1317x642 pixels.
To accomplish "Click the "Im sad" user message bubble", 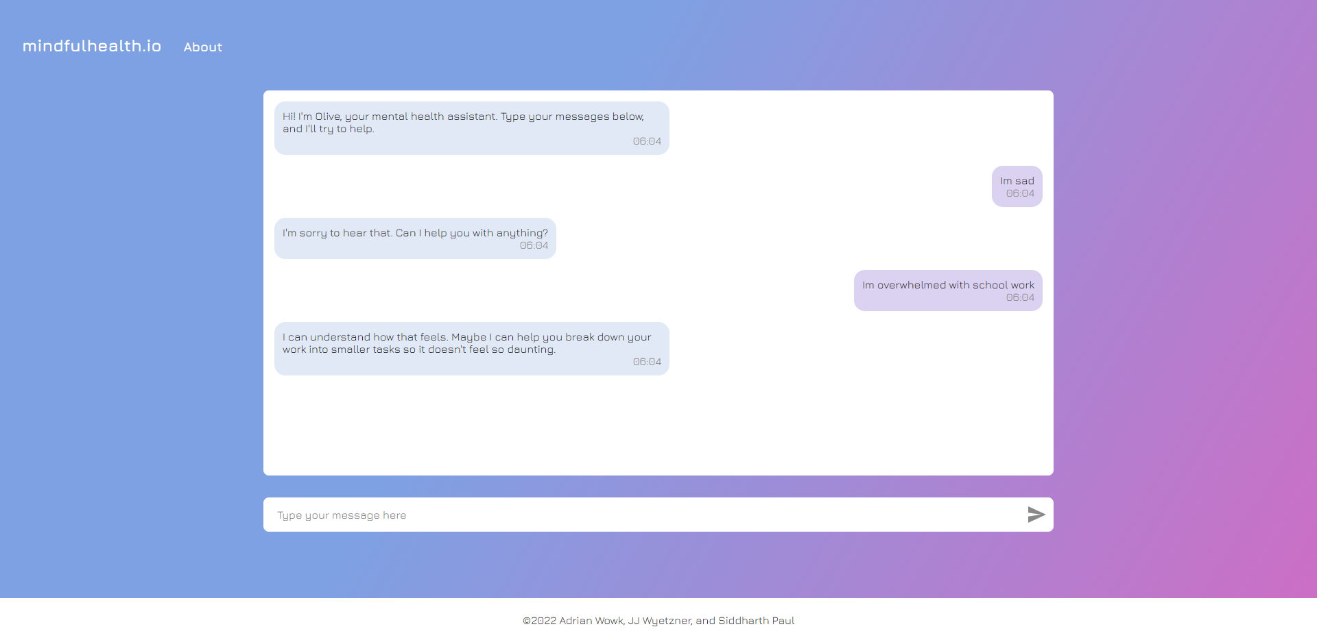I will pos(1017,186).
